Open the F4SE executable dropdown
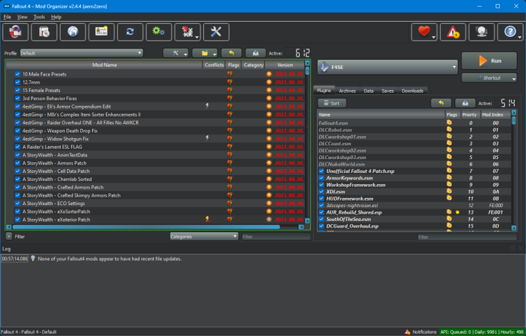This screenshot has height=336, width=526. 387,67
